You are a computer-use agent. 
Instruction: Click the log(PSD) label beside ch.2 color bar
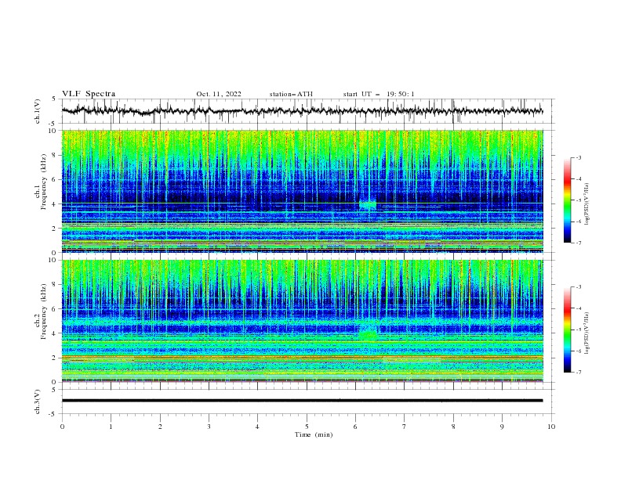click(587, 333)
